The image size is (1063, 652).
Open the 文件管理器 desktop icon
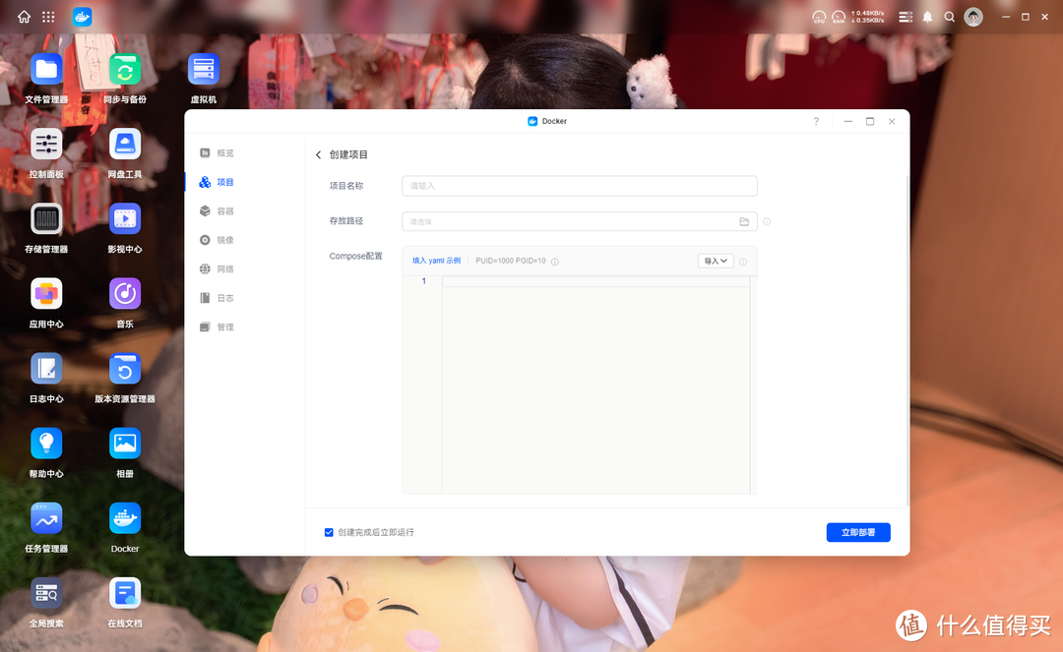pyautogui.click(x=46, y=70)
